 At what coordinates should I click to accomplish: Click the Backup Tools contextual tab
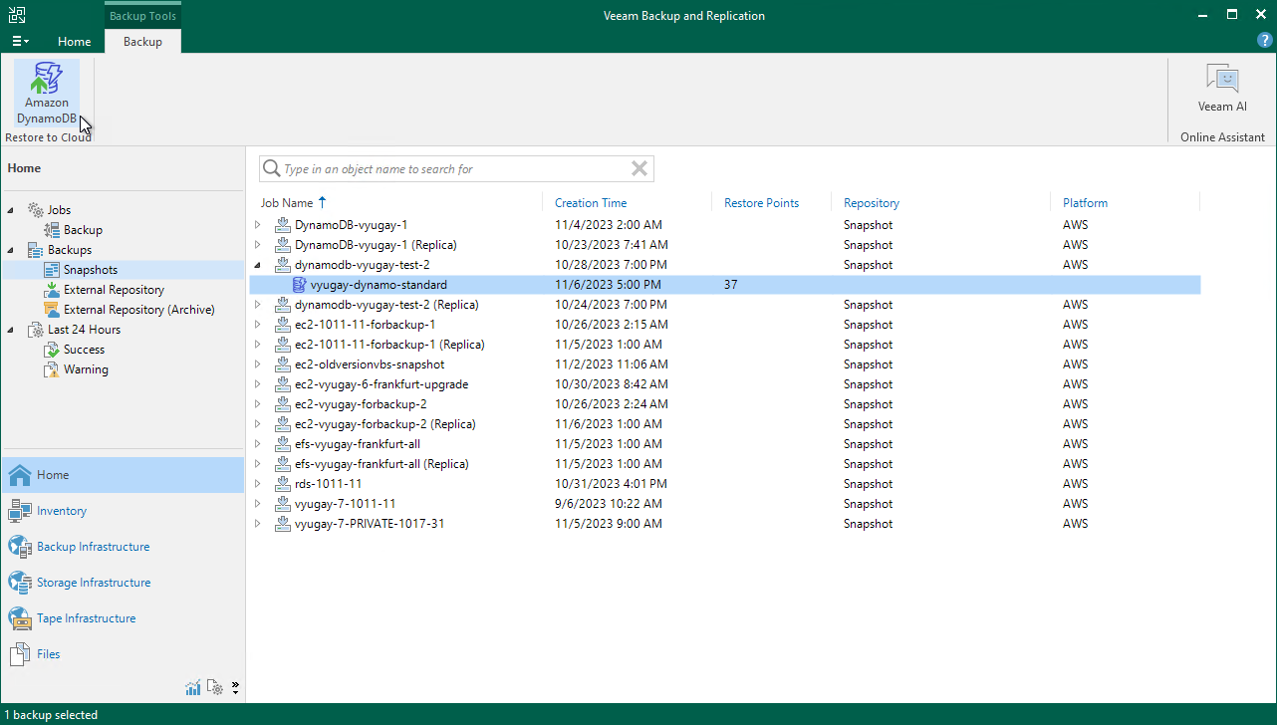(x=142, y=16)
